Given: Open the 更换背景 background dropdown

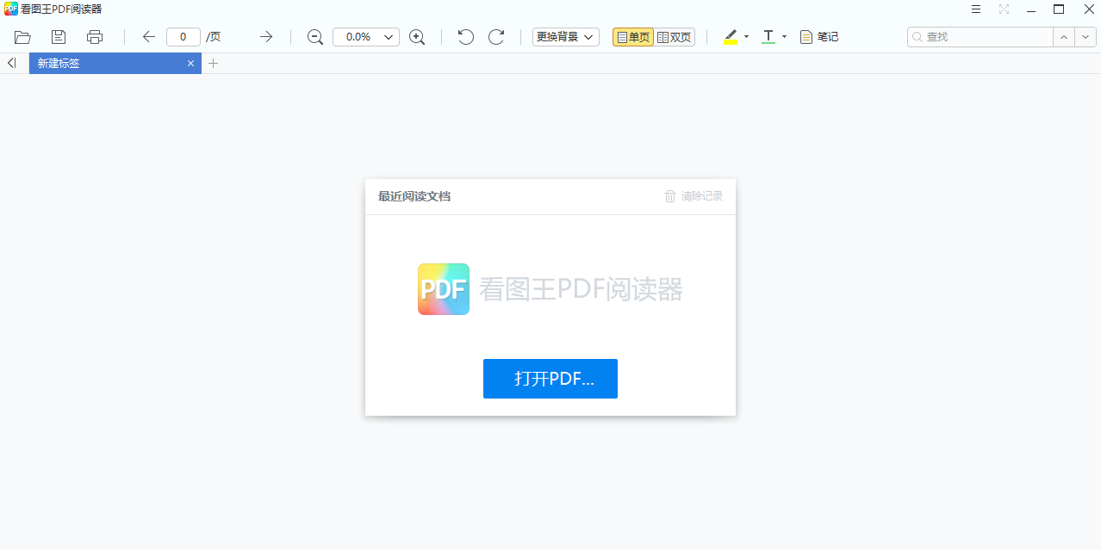Looking at the screenshot, I should [x=566, y=37].
